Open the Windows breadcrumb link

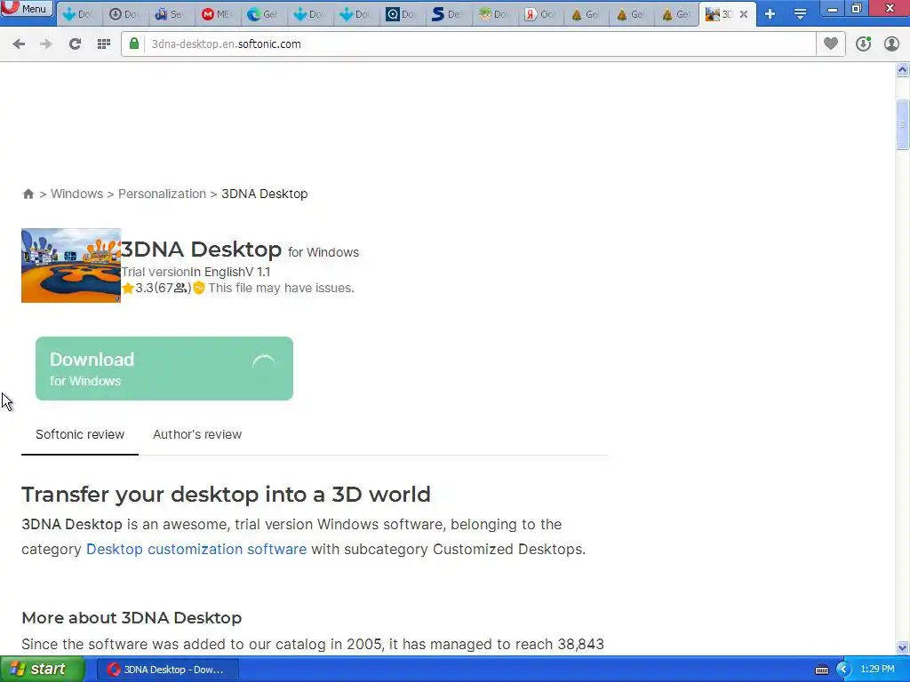pos(76,194)
